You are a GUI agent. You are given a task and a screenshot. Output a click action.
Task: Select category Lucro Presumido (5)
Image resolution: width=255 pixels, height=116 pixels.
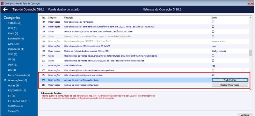pyautogui.click(x=19, y=75)
